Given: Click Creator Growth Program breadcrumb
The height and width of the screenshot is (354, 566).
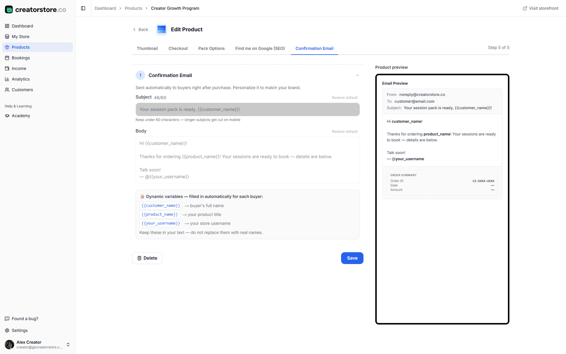Looking at the screenshot, I should (175, 8).
